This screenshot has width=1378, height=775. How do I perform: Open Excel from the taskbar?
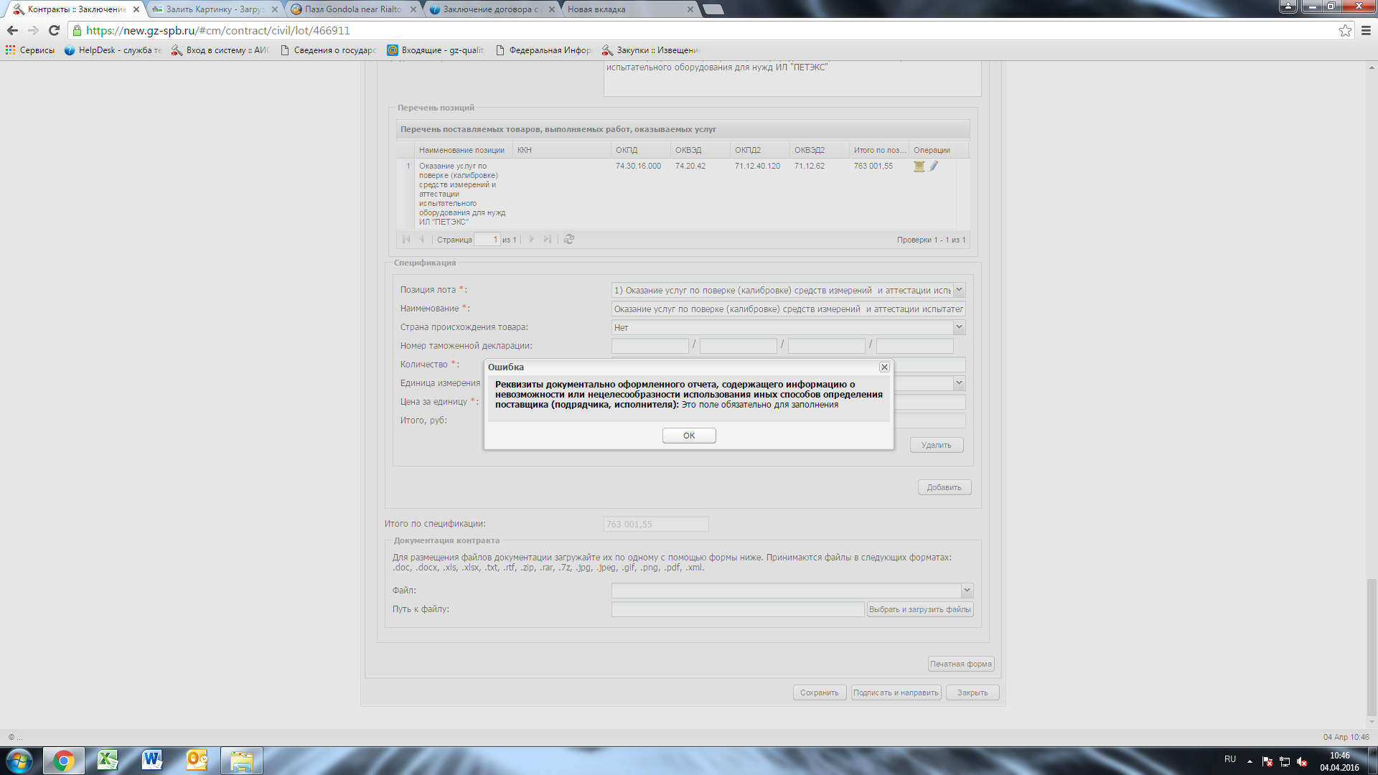pyautogui.click(x=108, y=761)
